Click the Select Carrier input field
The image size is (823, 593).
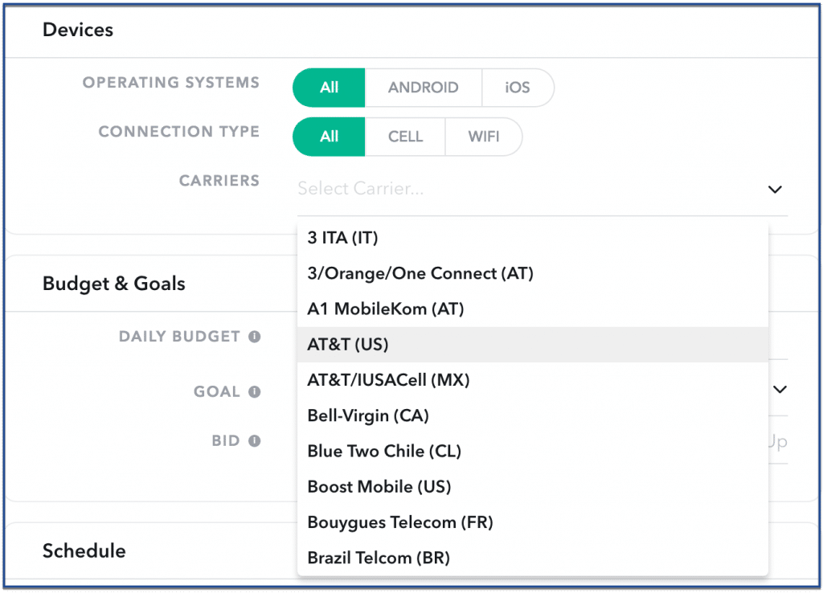click(543, 189)
